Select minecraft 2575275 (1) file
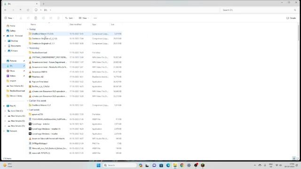This screenshot has height=169, width=301. coord(75,153)
